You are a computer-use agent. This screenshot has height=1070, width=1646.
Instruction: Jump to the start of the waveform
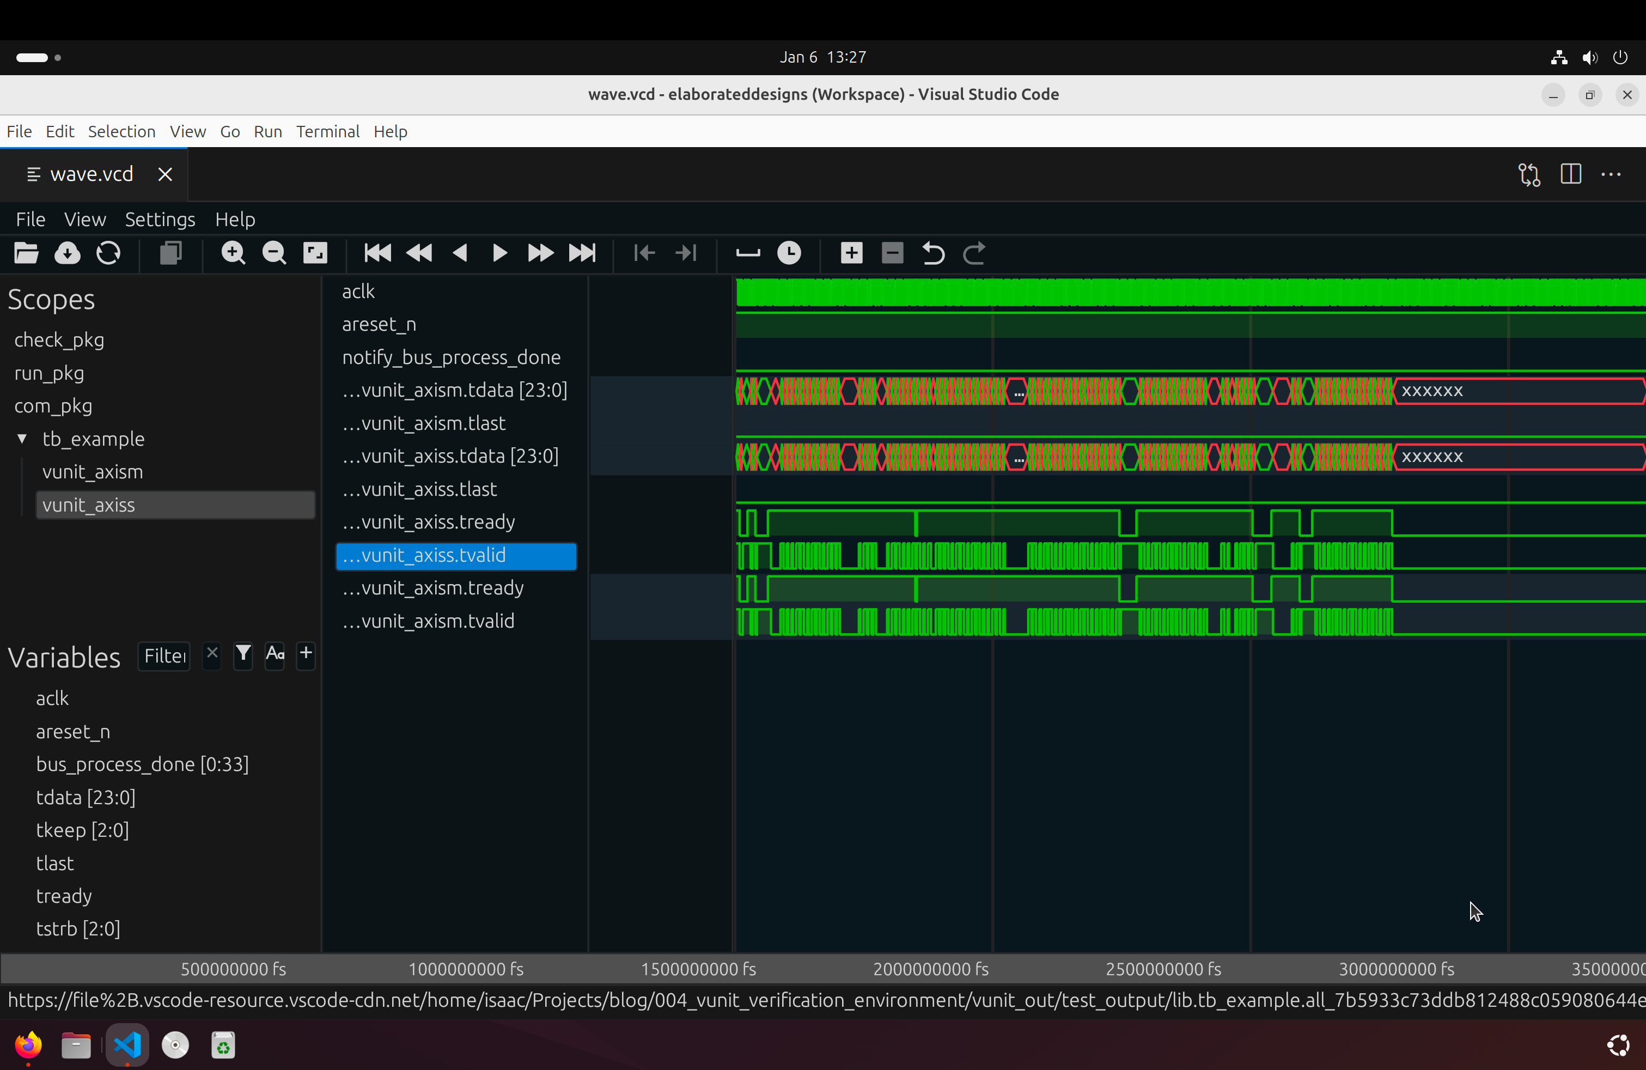(x=377, y=253)
